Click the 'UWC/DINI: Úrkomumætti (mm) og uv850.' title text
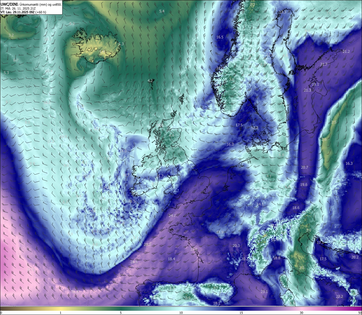 (31, 4)
